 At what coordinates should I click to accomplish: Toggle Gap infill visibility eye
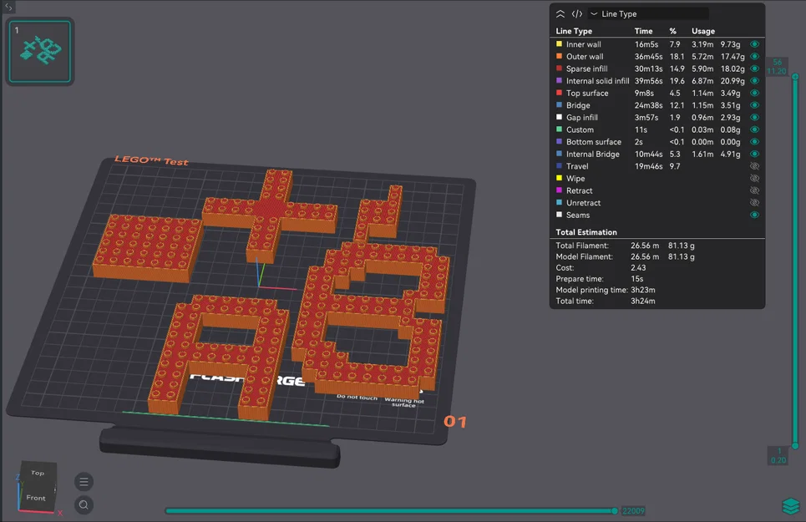point(754,117)
